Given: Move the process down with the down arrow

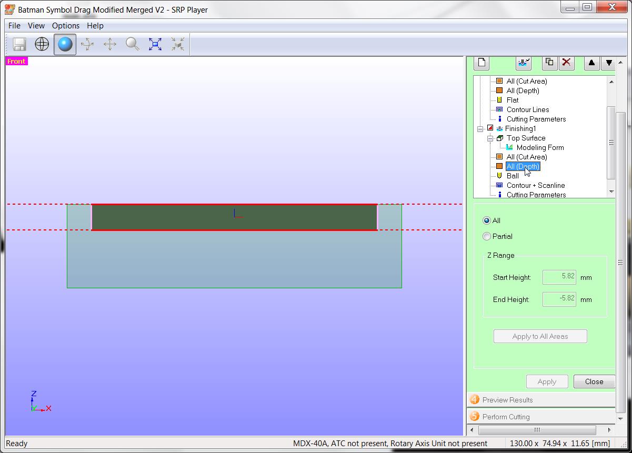Looking at the screenshot, I should click(x=608, y=63).
